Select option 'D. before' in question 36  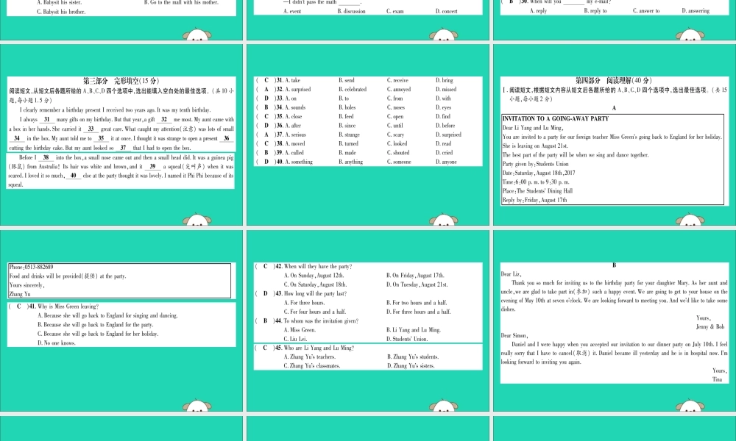(x=445, y=126)
